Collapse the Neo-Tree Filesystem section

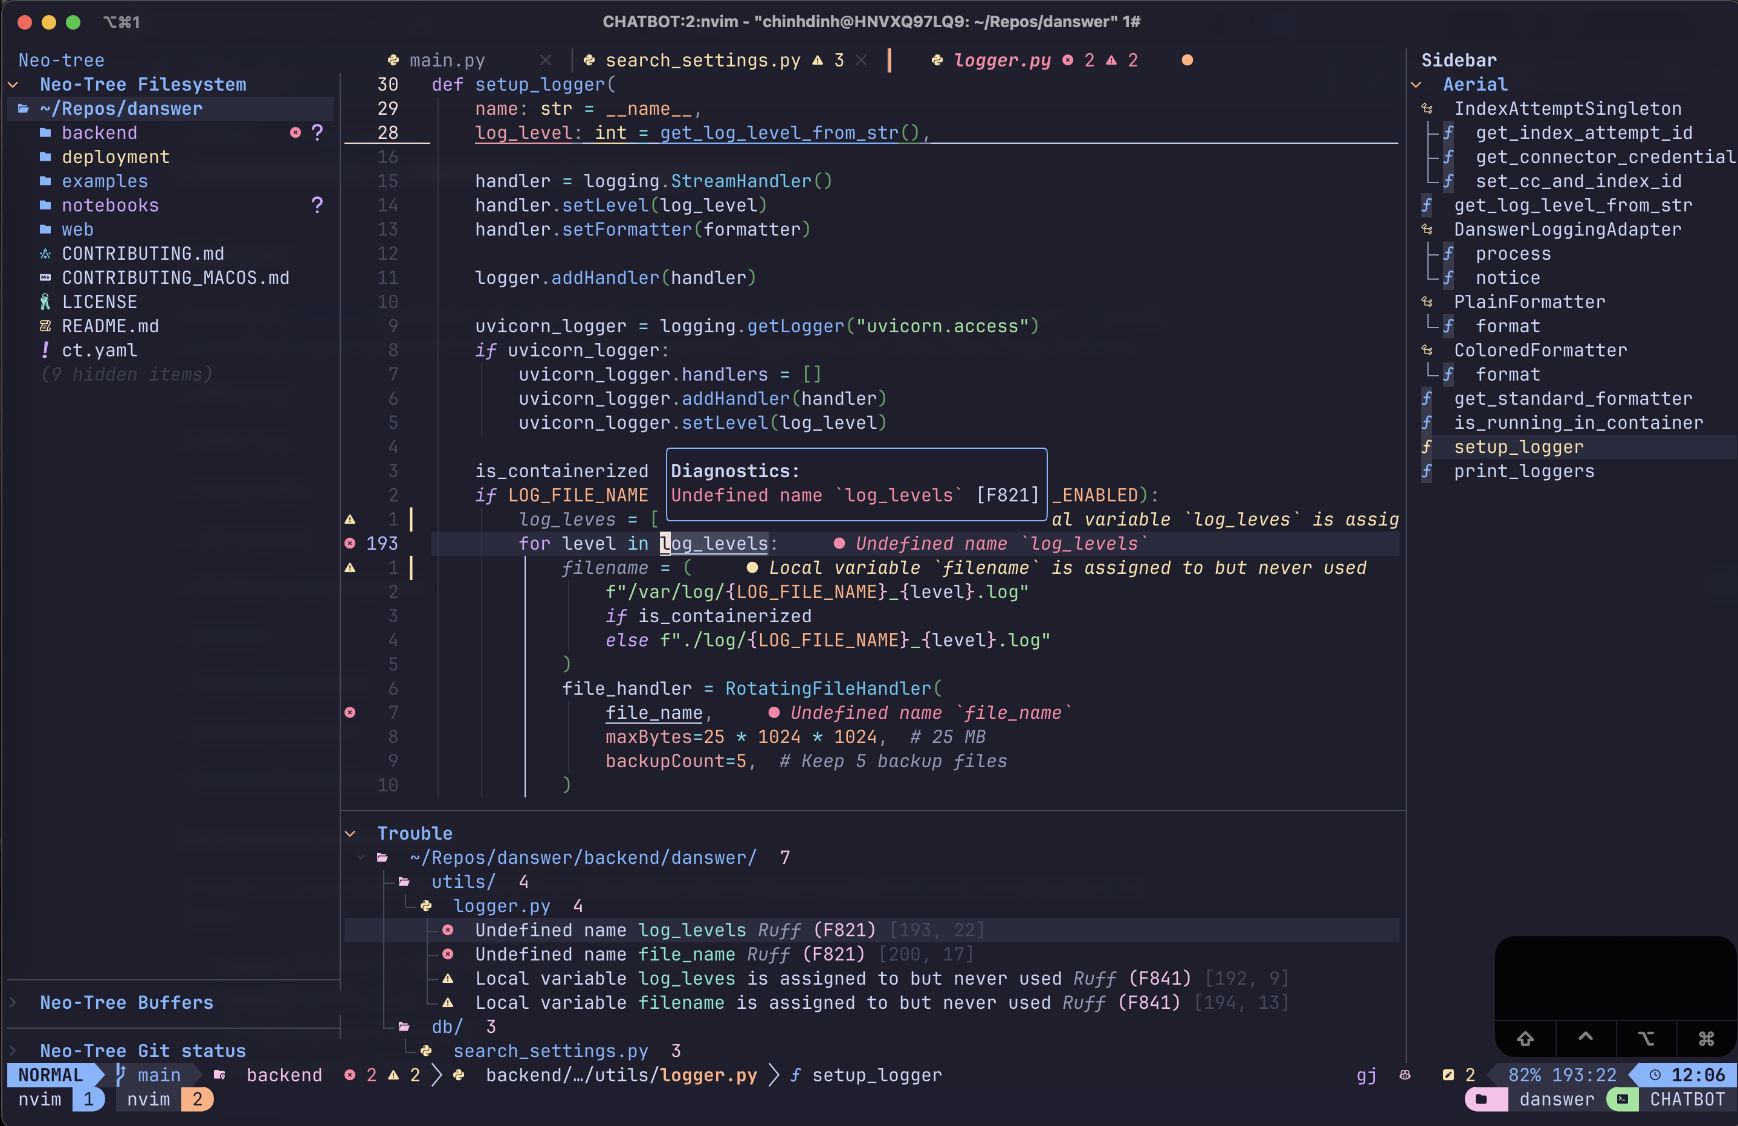click(x=13, y=85)
